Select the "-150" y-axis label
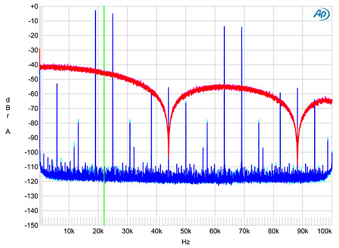 tap(32, 225)
